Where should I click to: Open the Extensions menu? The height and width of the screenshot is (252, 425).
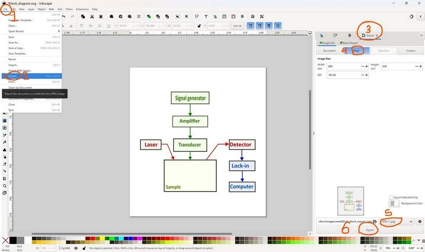82,9
